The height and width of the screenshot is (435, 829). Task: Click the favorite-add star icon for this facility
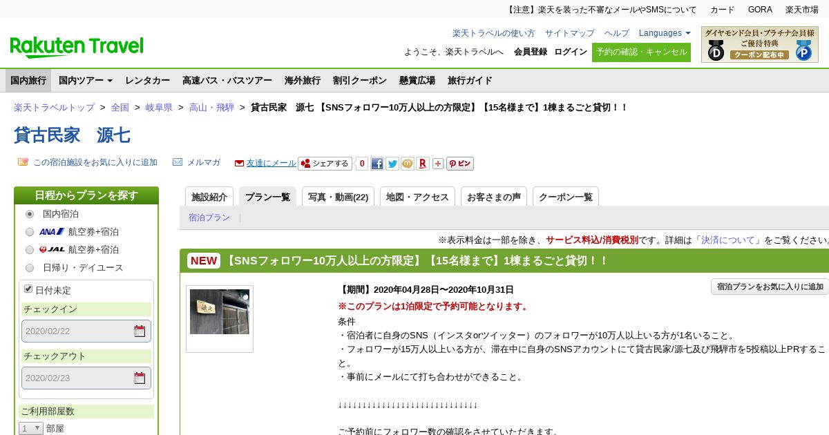click(23, 162)
